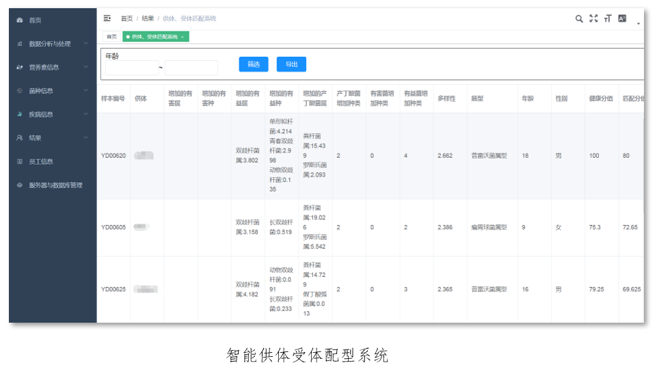Click the 性别 column header
The height and width of the screenshot is (376, 659).
pyautogui.click(x=561, y=98)
